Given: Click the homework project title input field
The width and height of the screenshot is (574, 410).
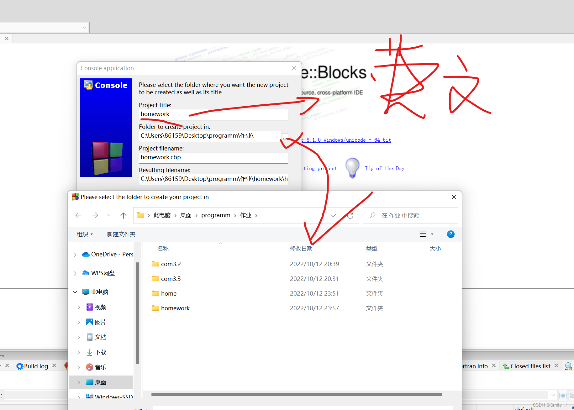Looking at the screenshot, I should click(x=213, y=114).
